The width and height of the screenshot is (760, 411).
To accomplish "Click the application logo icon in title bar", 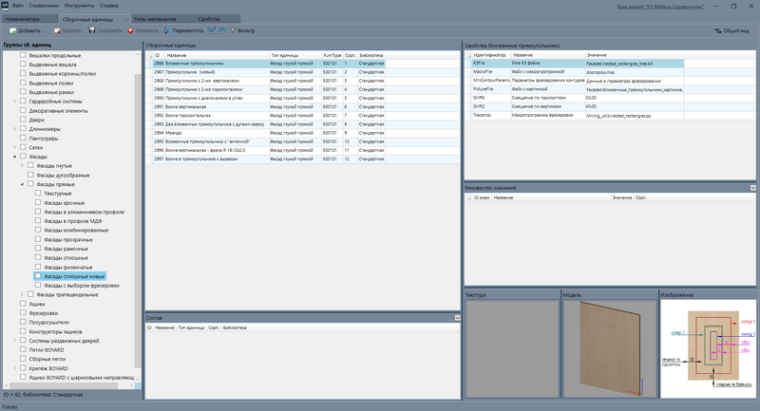I will (x=5, y=6).
